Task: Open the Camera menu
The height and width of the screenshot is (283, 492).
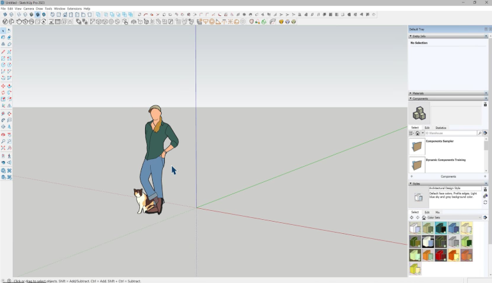Action: coord(29,9)
